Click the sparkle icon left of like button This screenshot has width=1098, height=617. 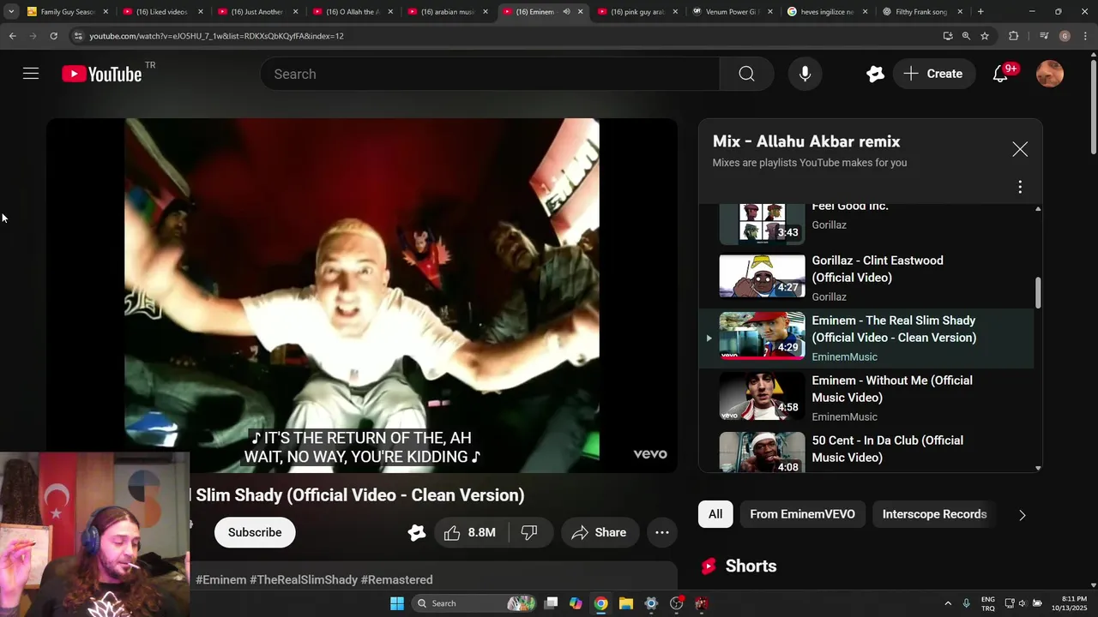pos(417,532)
